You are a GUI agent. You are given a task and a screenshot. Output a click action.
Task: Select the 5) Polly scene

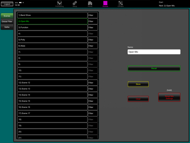coord(52,40)
